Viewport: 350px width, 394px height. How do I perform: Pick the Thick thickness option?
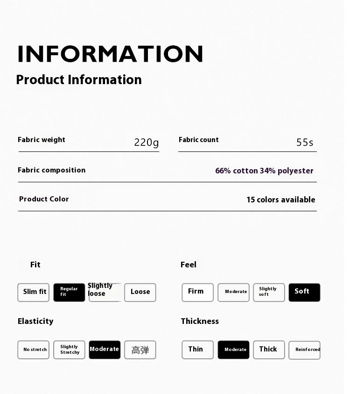point(269,350)
